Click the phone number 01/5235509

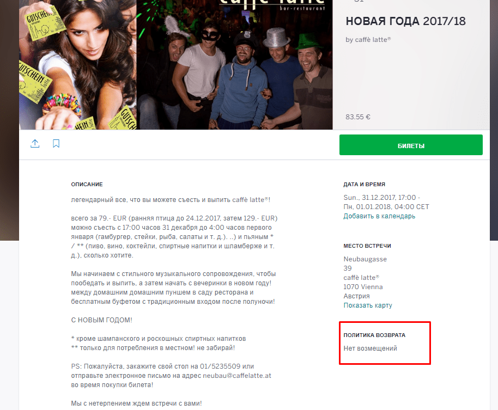220,366
